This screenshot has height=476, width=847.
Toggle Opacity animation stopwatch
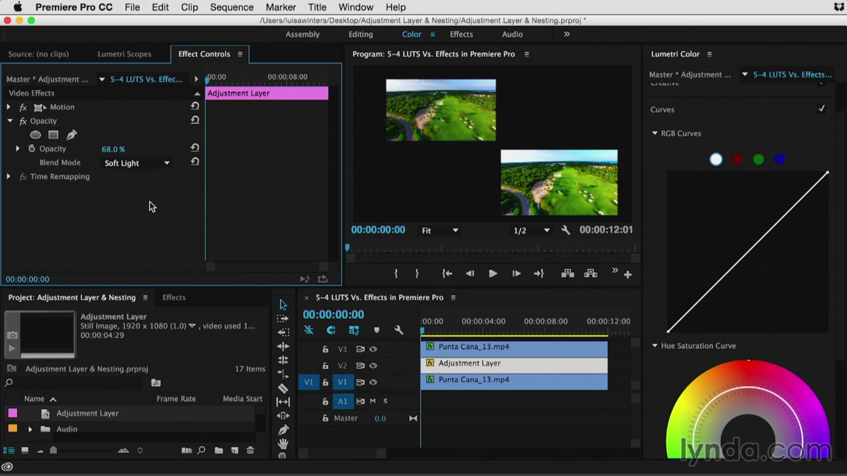(x=31, y=149)
